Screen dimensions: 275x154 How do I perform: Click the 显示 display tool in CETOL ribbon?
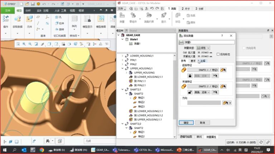[164, 18]
